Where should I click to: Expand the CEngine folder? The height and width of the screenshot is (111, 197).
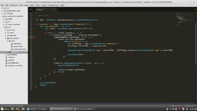pyautogui.click(x=2, y=14)
